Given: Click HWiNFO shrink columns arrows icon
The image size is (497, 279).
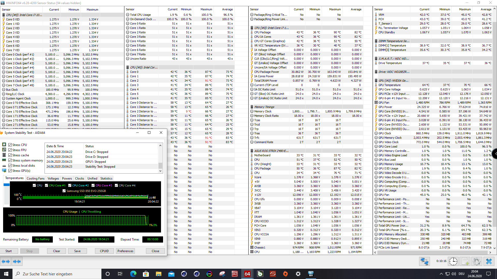Looking at the screenshot, I should tap(17, 261).
